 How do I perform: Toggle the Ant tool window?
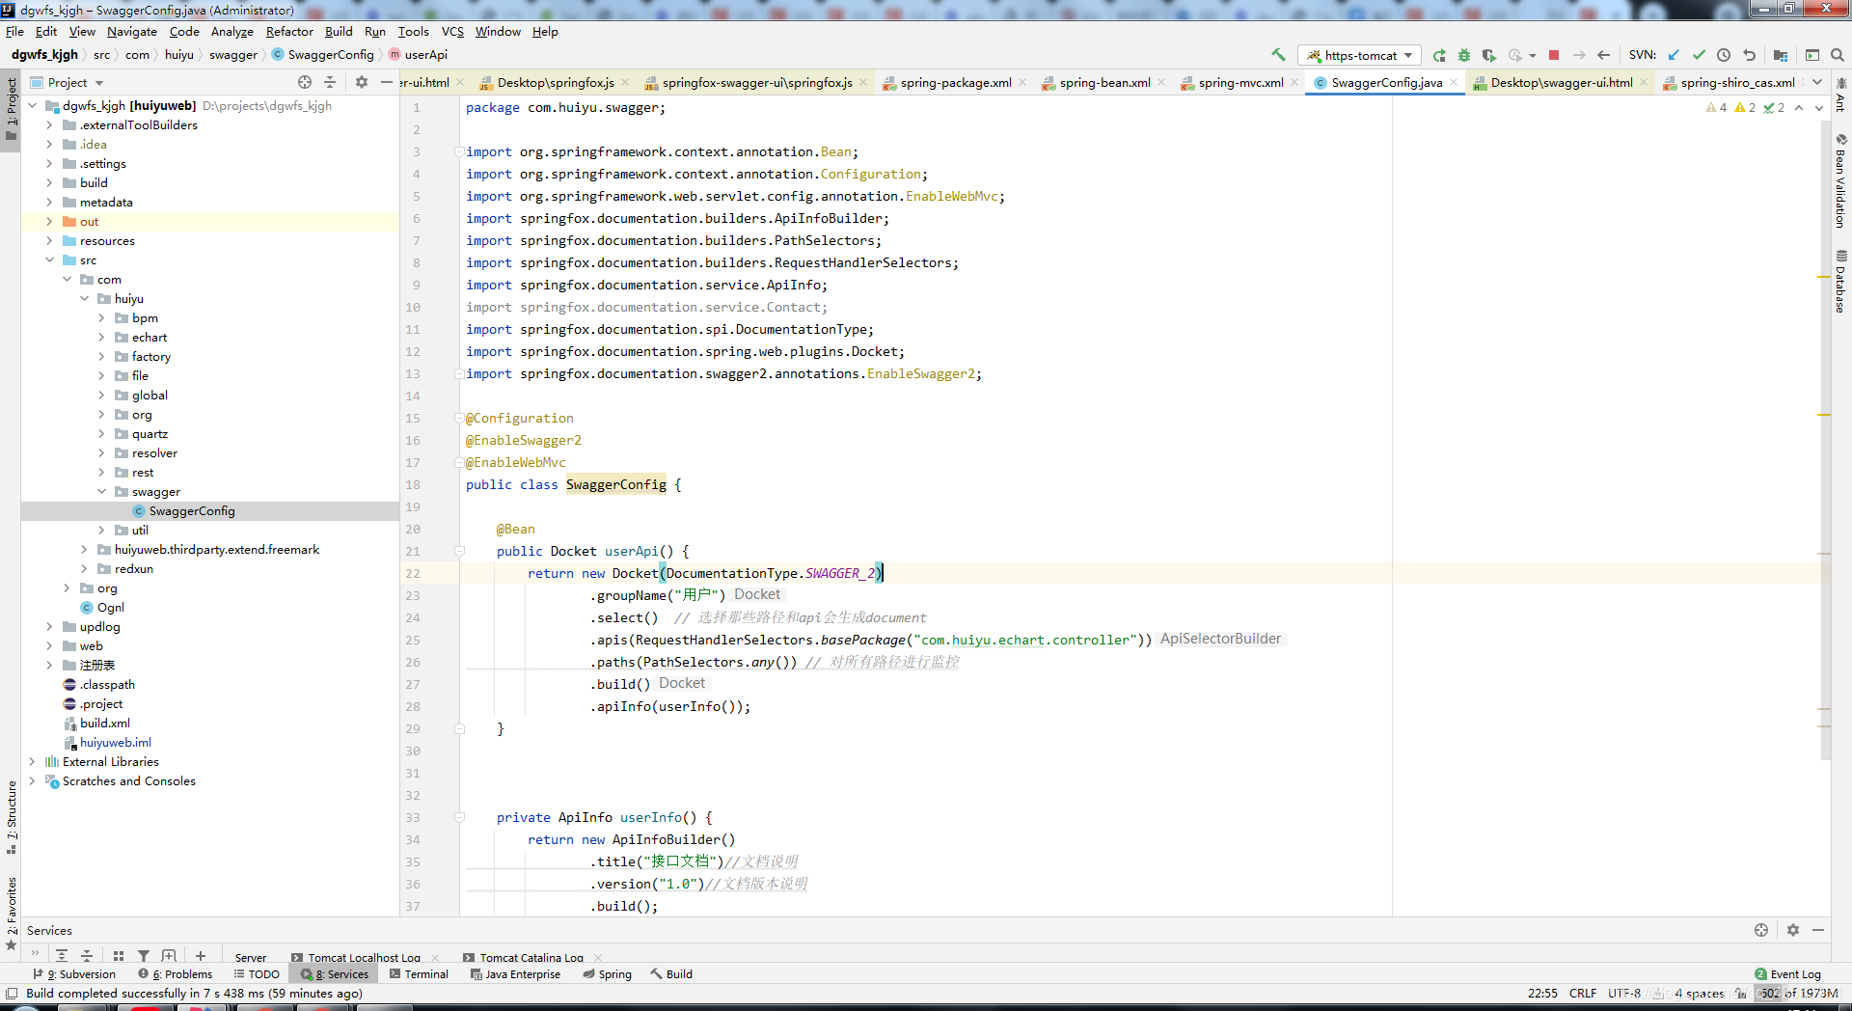(x=1841, y=95)
